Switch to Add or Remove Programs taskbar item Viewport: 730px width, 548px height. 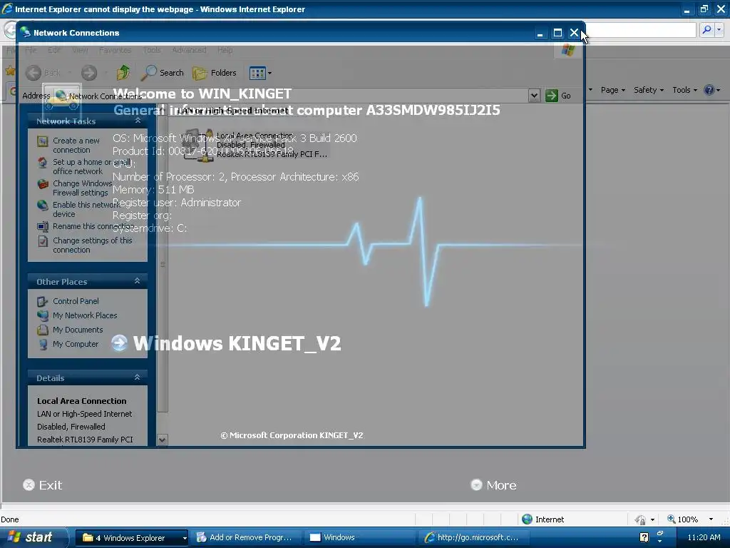click(245, 538)
